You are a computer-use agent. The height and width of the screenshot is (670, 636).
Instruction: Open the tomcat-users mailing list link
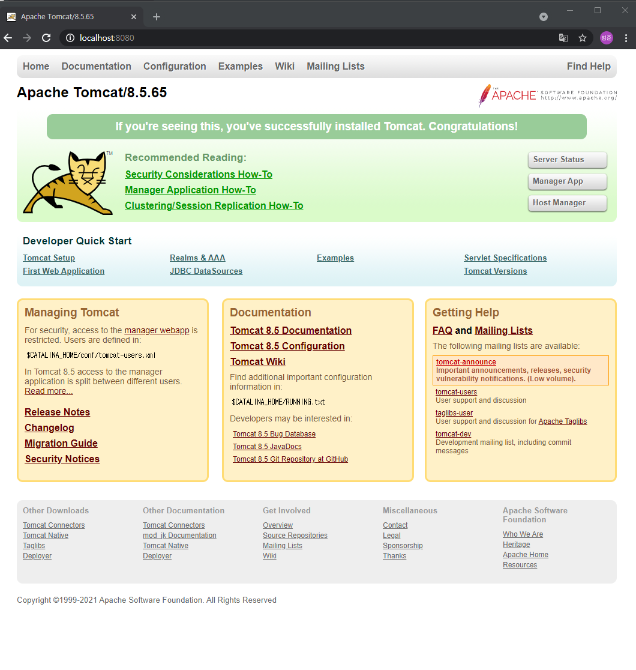pos(456,392)
